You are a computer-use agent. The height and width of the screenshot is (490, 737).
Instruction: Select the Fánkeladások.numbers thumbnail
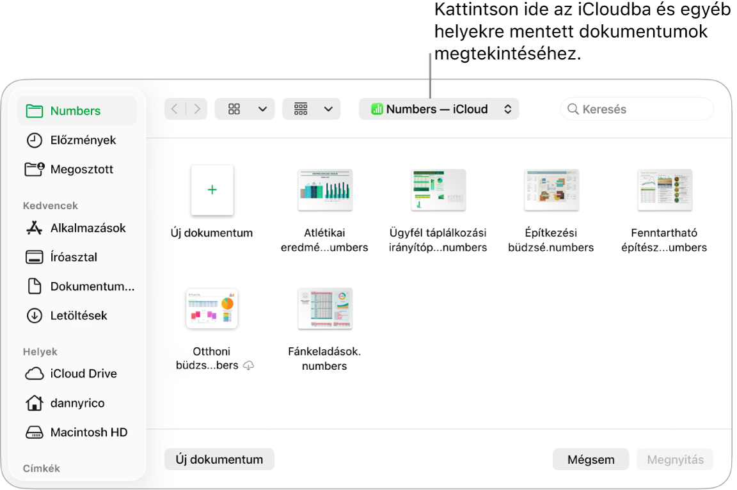tap(325, 308)
